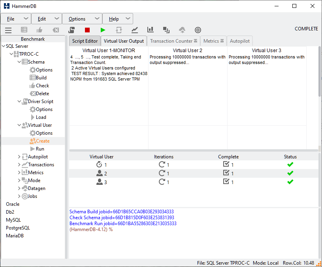
Task: Collapse the Virtual User tree node
Action: 19,125
